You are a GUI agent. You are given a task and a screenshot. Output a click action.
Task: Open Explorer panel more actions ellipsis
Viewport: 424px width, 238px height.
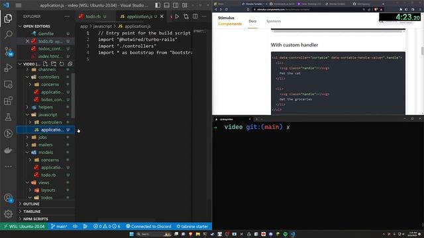67,17
